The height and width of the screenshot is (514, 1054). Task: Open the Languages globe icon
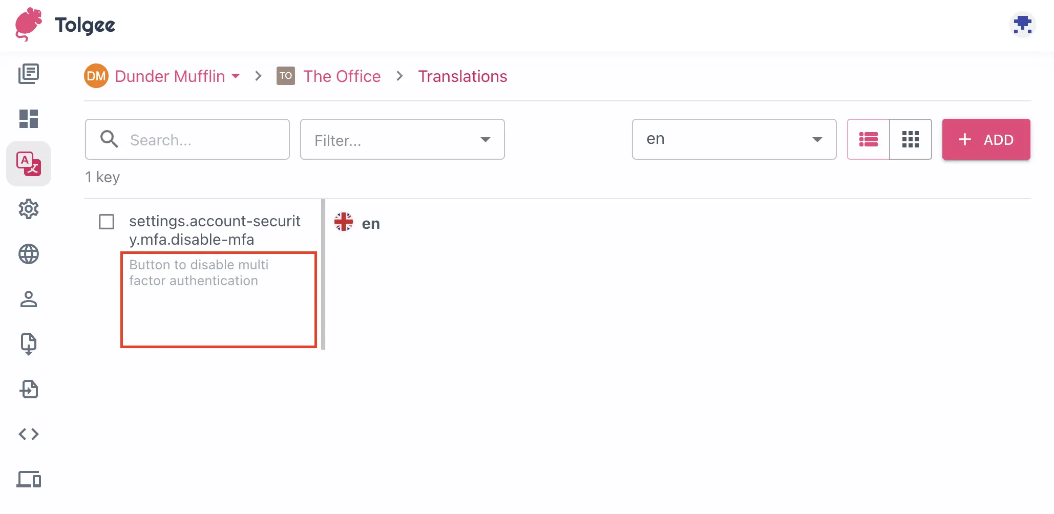click(29, 254)
